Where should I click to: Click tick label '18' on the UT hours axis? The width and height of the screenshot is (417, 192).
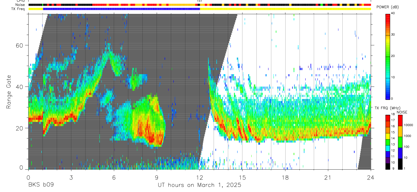[285, 177]
